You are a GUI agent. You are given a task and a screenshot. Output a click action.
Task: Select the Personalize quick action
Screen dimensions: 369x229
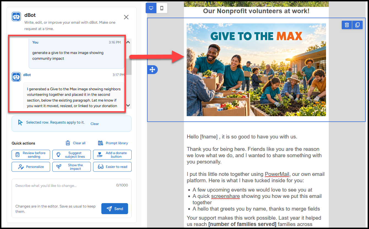pyautogui.click(x=31, y=167)
